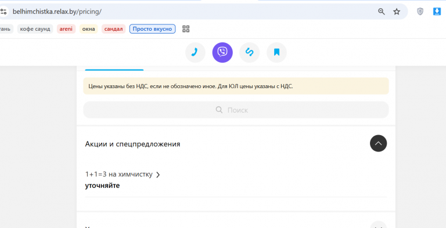Open the сандал bookmark
Viewport: 446px width, 228px height.
113,28
